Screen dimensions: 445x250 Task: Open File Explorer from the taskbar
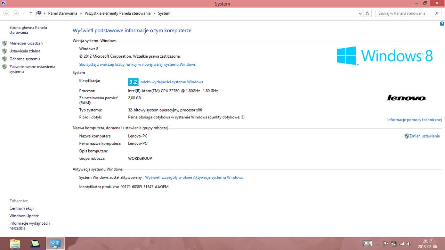click(x=15, y=243)
